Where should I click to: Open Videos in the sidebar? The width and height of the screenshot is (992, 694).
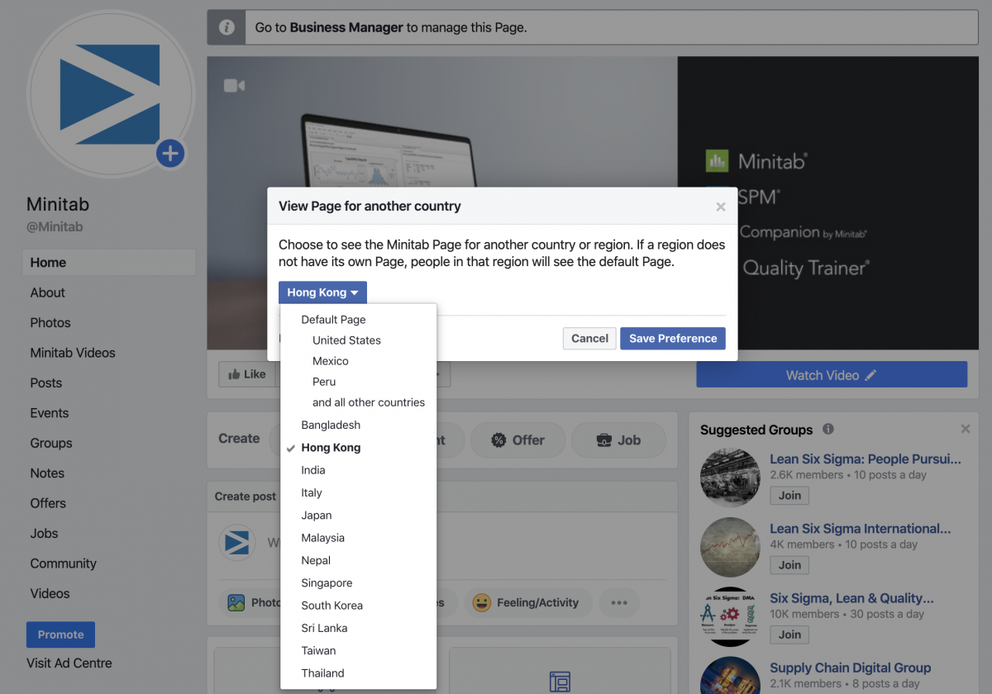pos(50,593)
